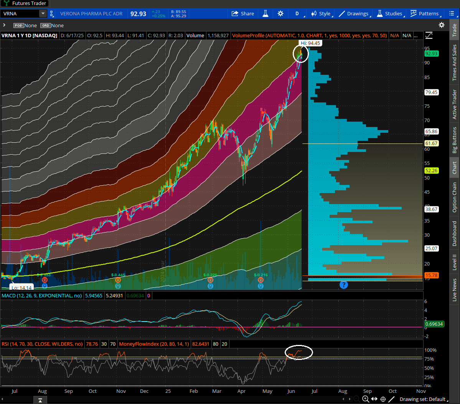Click the pan arrows icon in bottom bar
The height and width of the screenshot is (404, 460).
(x=374, y=399)
